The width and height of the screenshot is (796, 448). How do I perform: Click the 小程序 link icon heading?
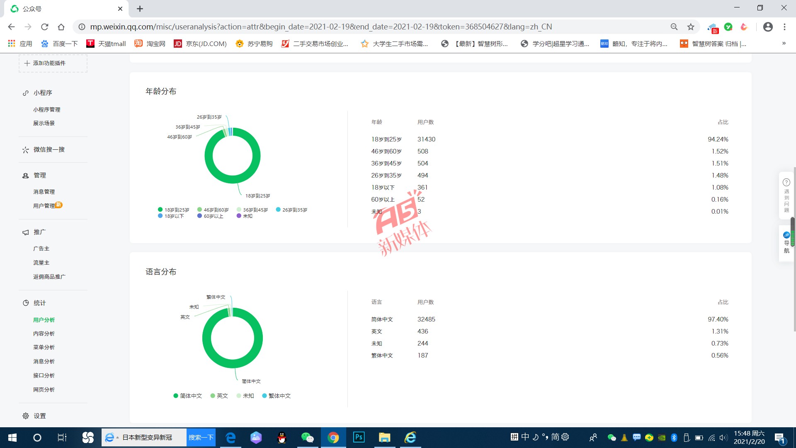26,93
